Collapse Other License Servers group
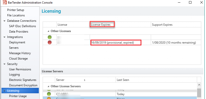Viewport: 206px width, 99px height. point(48,86)
